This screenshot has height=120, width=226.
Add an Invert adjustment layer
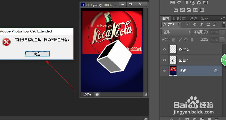click(176, 10)
